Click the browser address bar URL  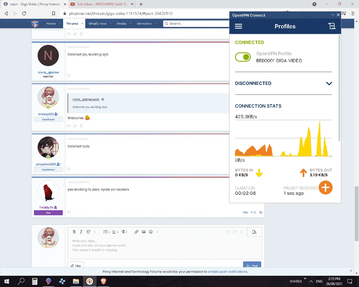(x=121, y=13)
